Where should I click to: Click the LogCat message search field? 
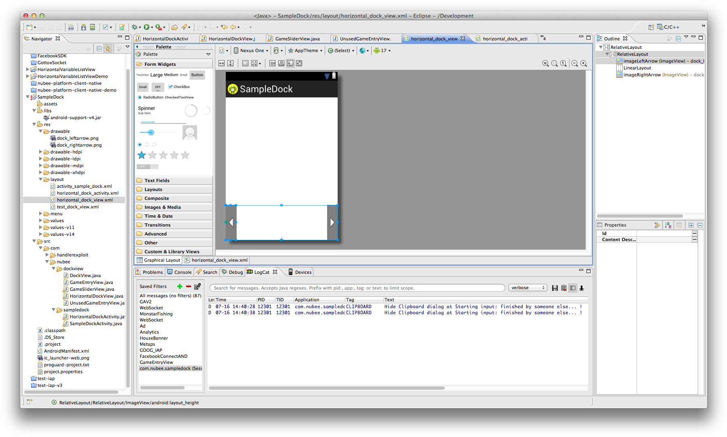[357, 288]
